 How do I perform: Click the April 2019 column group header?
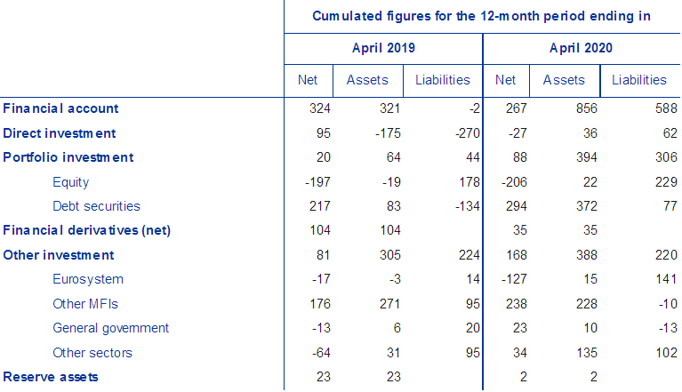click(x=383, y=48)
